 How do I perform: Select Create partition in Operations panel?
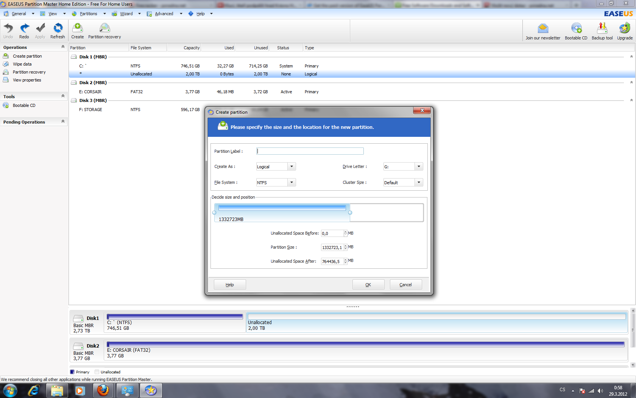tap(27, 56)
